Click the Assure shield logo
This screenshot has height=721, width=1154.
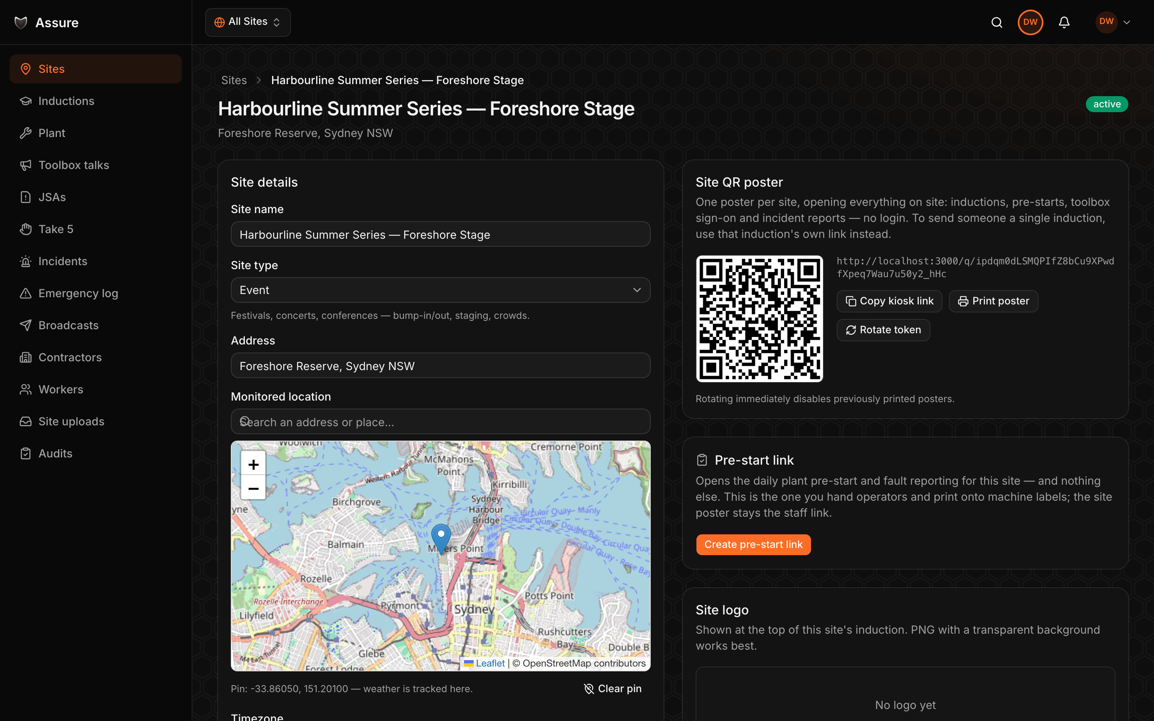[21, 22]
